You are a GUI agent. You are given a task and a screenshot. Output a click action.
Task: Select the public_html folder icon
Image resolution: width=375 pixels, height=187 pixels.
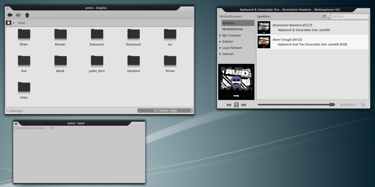97,61
